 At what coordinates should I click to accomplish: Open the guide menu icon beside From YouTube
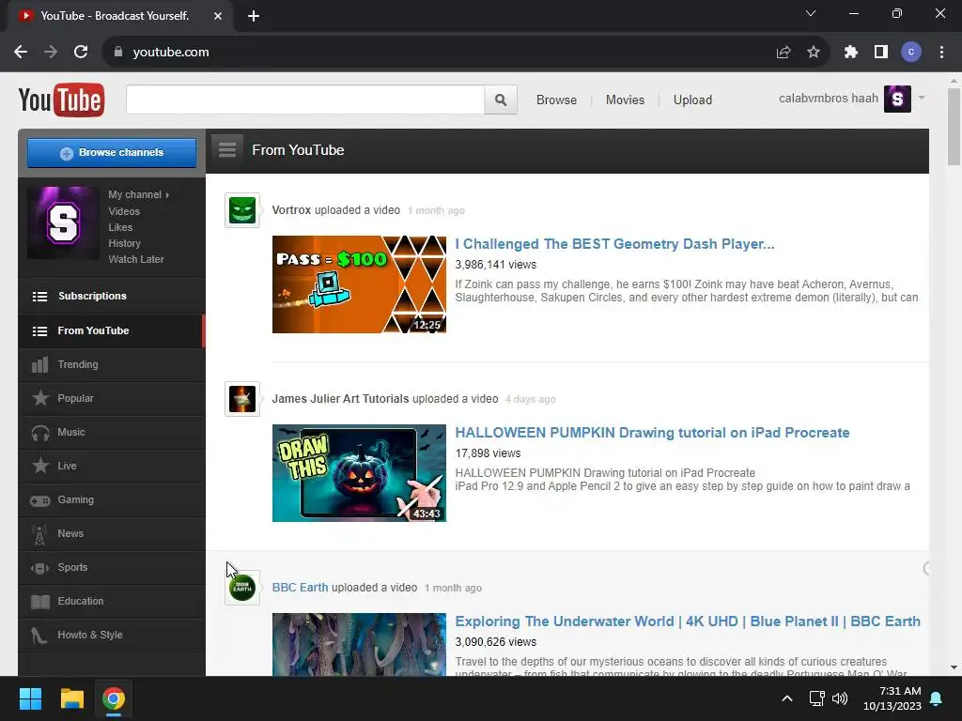227,149
